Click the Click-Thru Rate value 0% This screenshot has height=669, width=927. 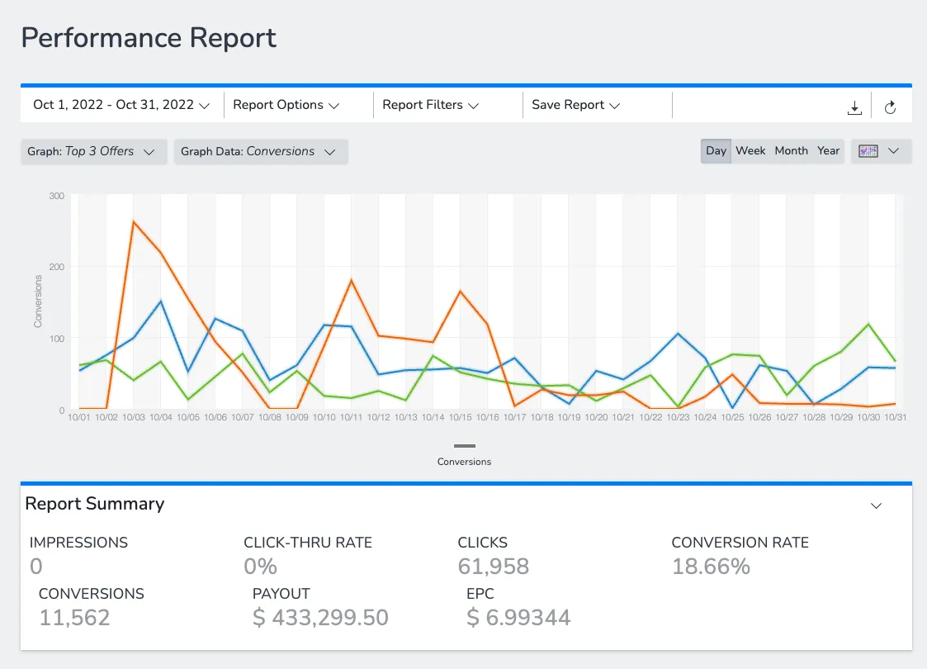260,566
